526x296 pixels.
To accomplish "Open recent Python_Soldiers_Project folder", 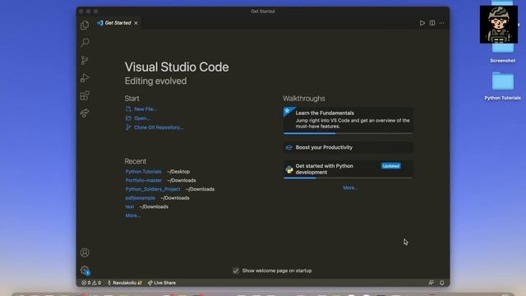I will tap(153, 189).
